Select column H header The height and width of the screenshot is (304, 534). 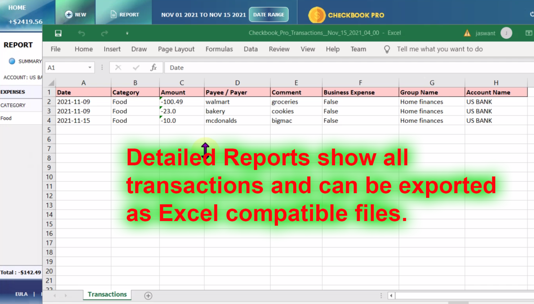[x=496, y=83]
